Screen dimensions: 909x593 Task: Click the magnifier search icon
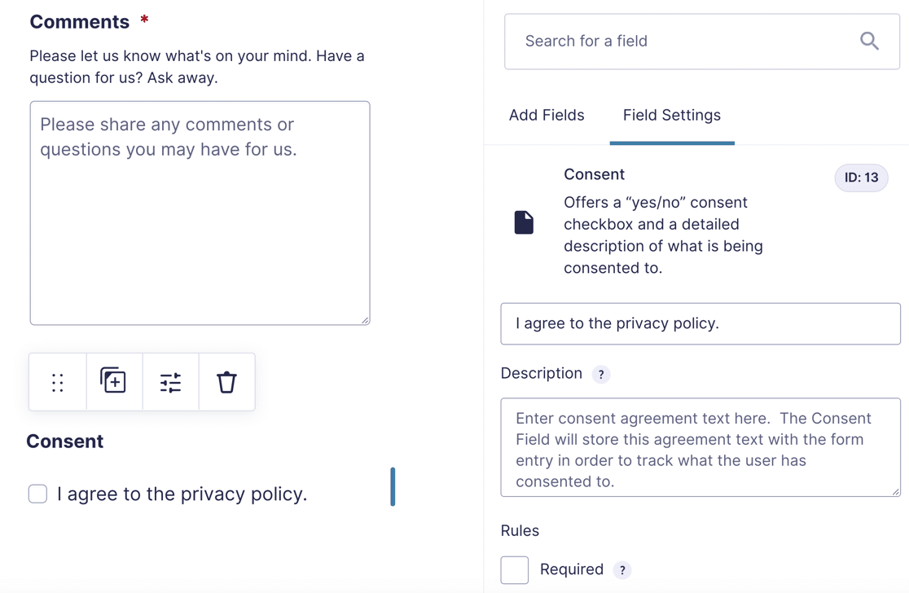point(869,42)
